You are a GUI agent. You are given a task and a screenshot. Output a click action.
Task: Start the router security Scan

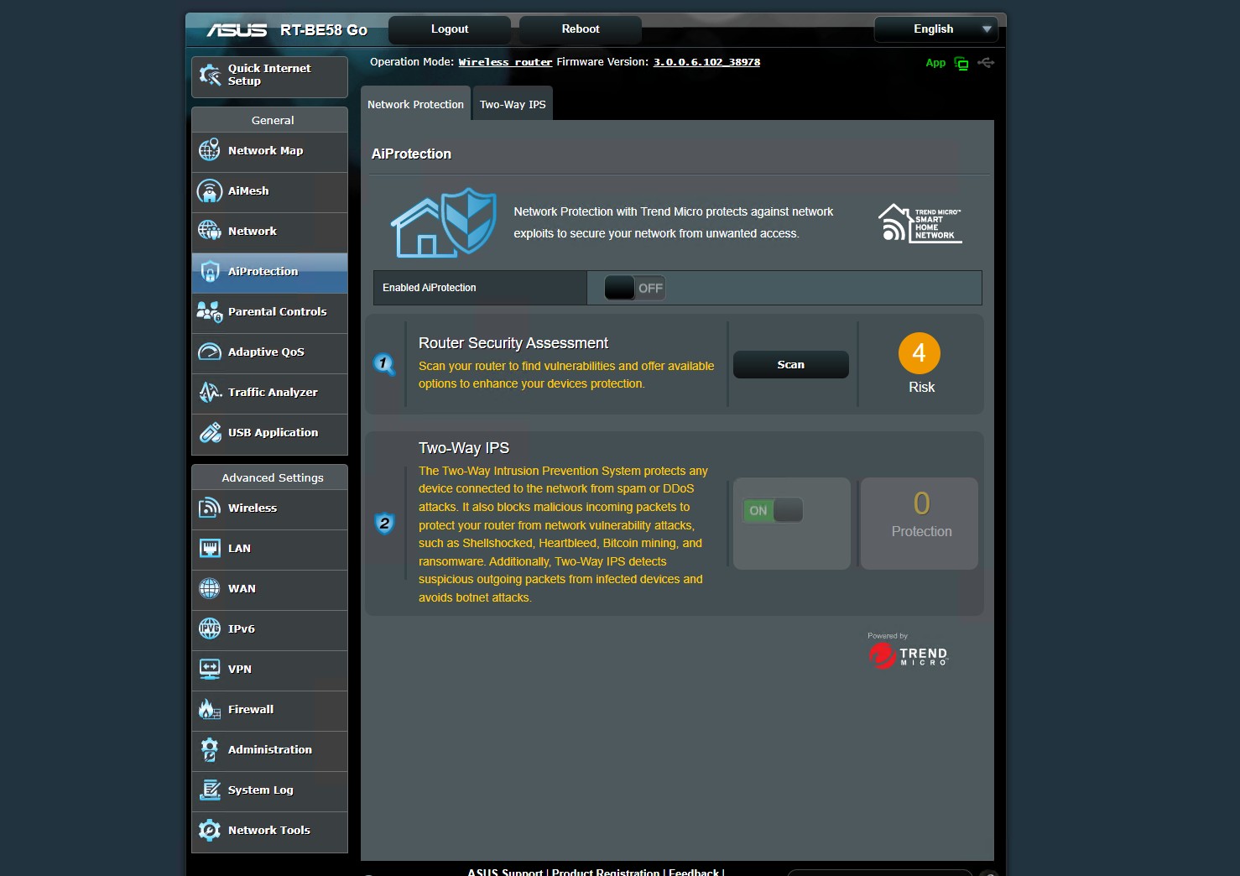[791, 365]
